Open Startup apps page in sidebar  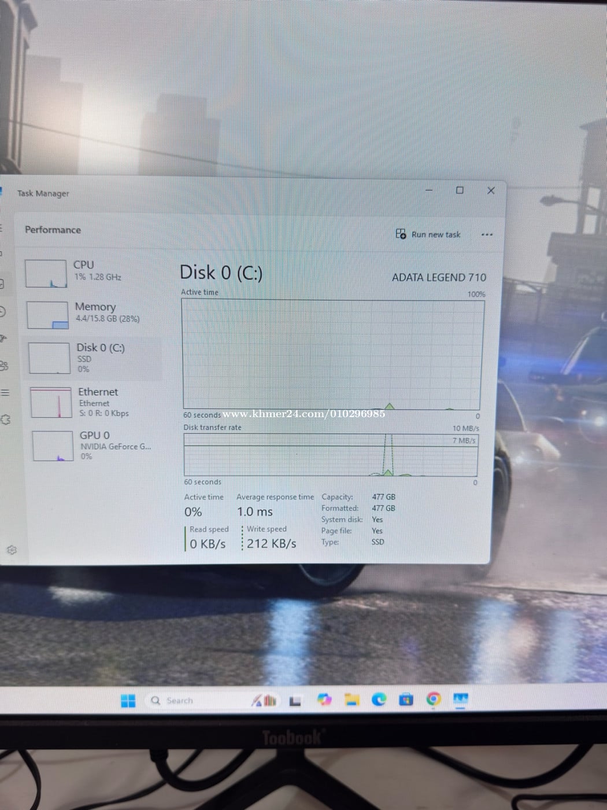click(x=3, y=338)
